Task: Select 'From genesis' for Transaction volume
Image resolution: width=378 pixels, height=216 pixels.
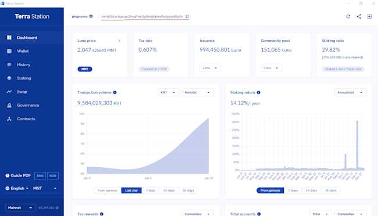Action: pyautogui.click(x=107, y=190)
